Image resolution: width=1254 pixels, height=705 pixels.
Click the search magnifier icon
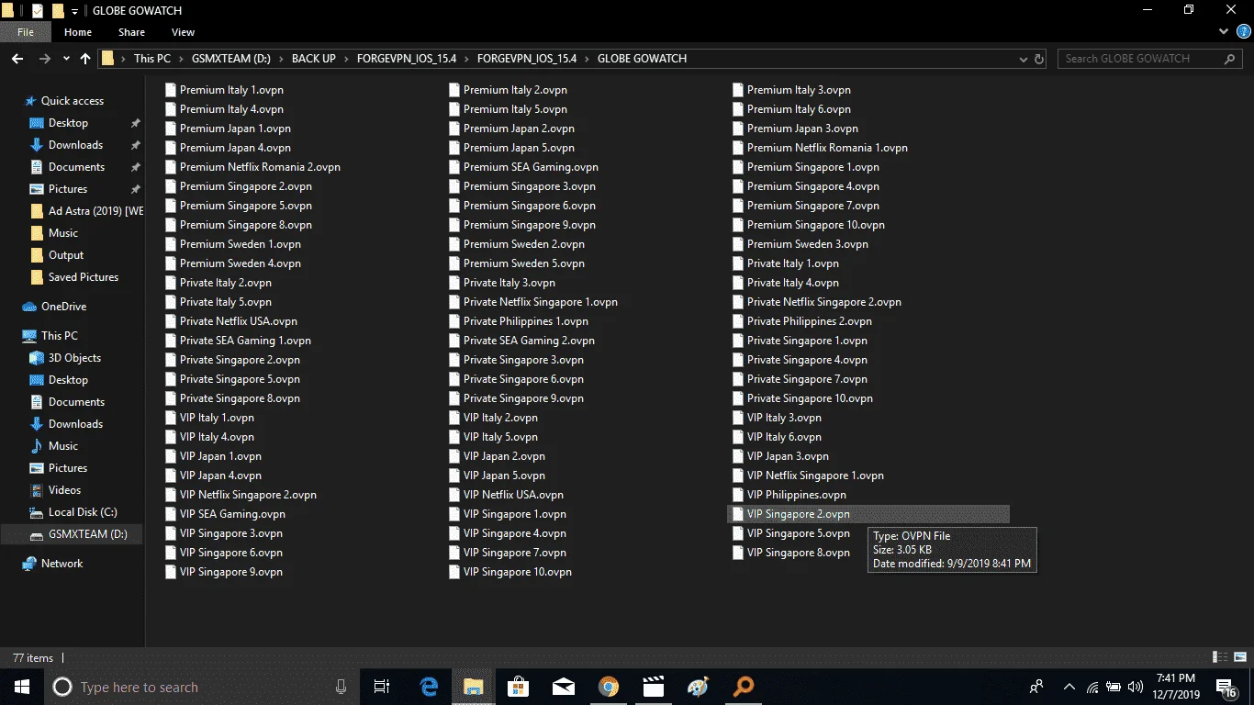pyautogui.click(x=1231, y=58)
